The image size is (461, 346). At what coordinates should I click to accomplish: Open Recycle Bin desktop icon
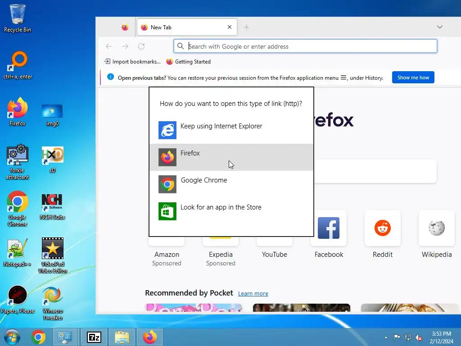click(x=18, y=18)
